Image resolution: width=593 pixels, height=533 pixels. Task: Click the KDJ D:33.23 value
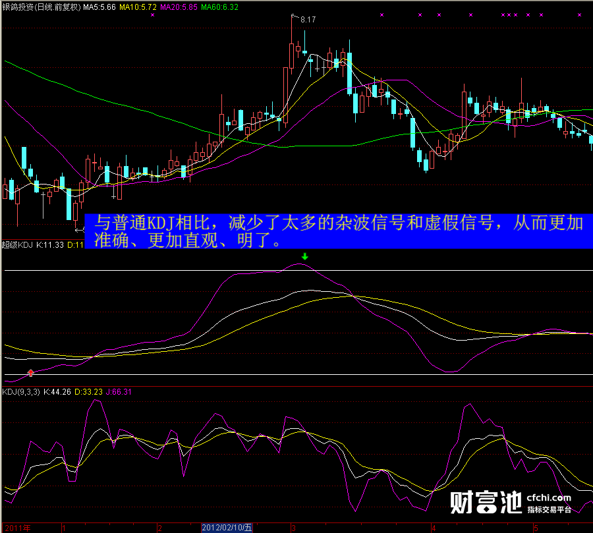pos(88,392)
